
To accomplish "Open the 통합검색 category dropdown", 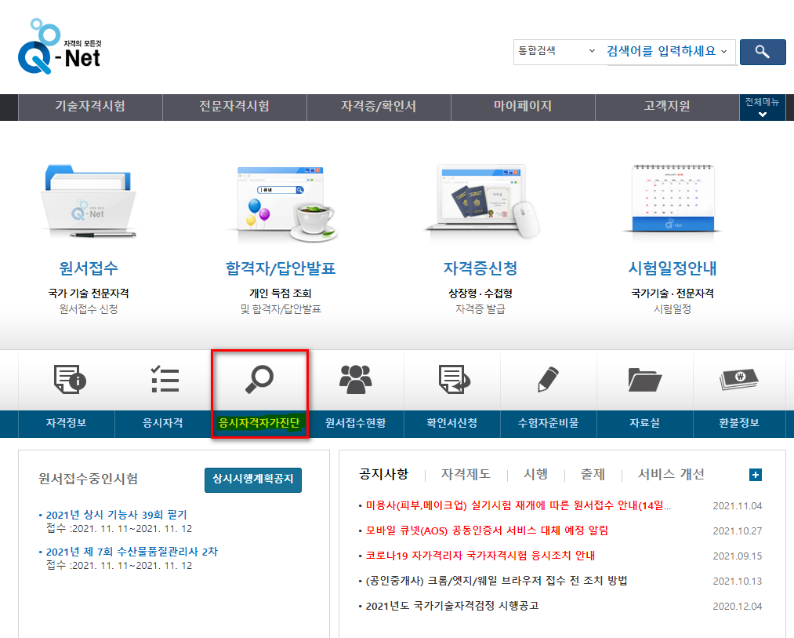I will pyautogui.click(x=556, y=51).
